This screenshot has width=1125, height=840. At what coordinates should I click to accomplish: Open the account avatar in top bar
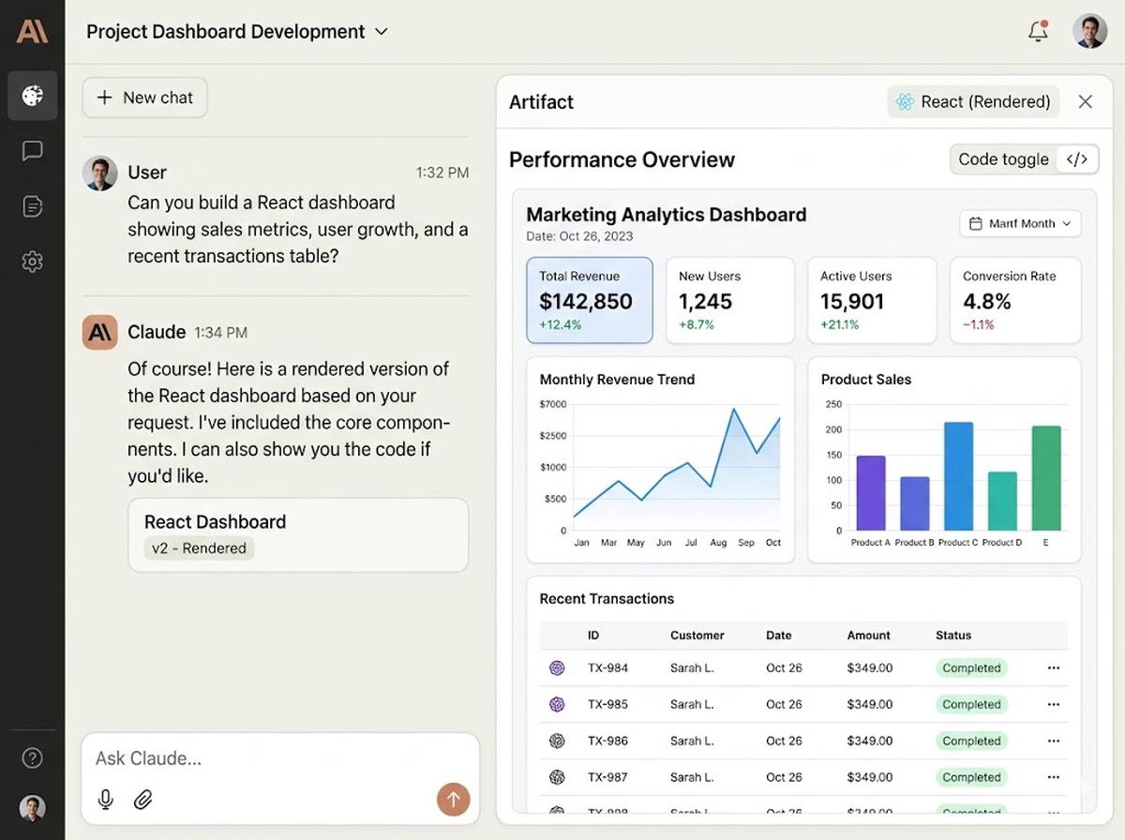pyautogui.click(x=1090, y=31)
